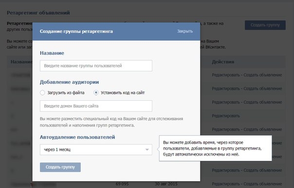Click the autodelete tooltip text box
Viewport: 294px width, 188px height.
[216, 148]
